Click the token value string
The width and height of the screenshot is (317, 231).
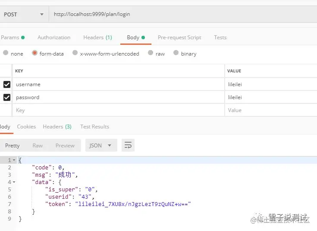(x=133, y=204)
